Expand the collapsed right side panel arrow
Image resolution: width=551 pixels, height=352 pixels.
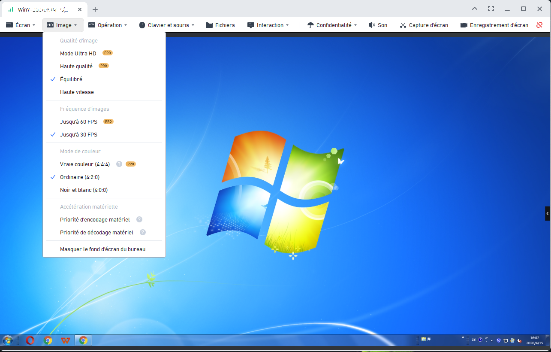click(548, 213)
